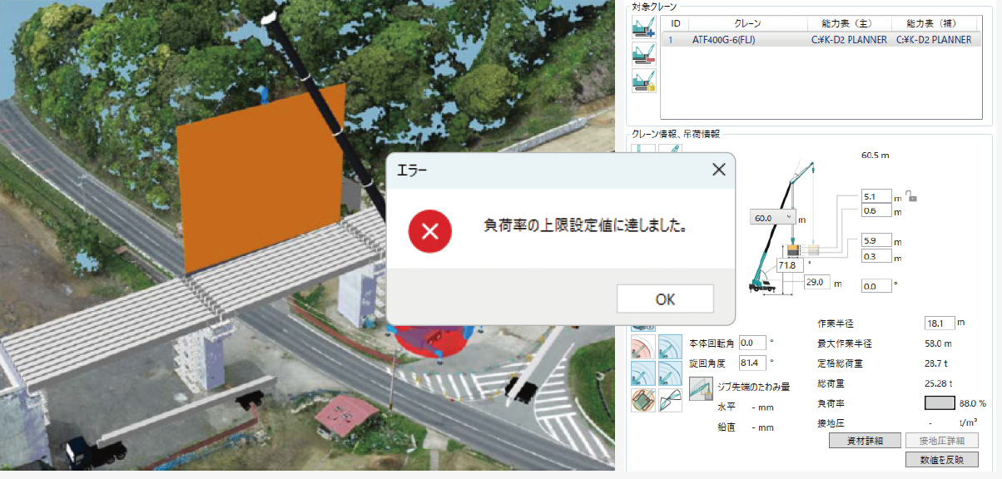1002x479 pixels.
Task: Click the outrigger layout icon with orange circle
Action: (x=643, y=401)
